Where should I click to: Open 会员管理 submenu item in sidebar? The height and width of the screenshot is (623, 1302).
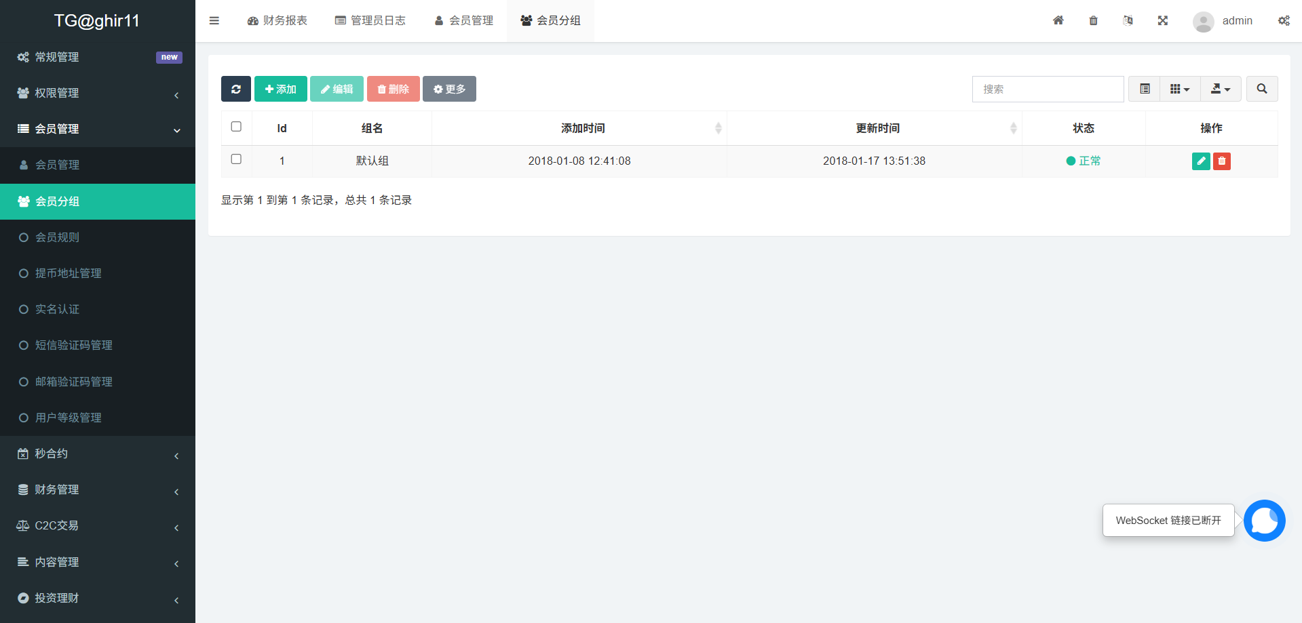pyautogui.click(x=98, y=165)
